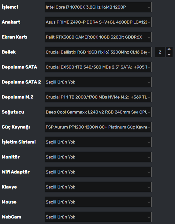Open the İşletim Sistemi dropdown
The width and height of the screenshot is (175, 224).
pos(98,142)
